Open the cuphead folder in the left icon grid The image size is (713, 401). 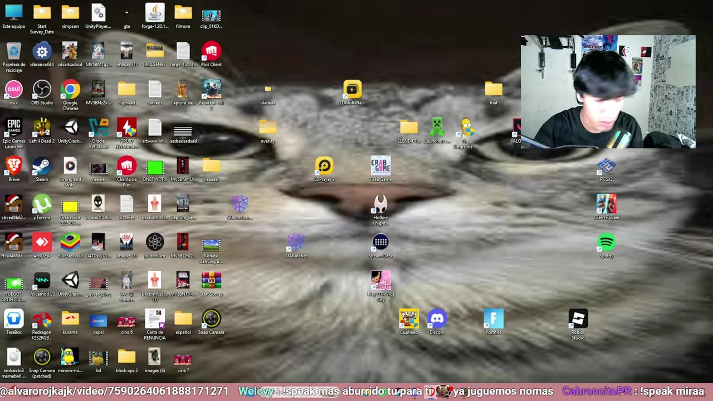click(127, 93)
